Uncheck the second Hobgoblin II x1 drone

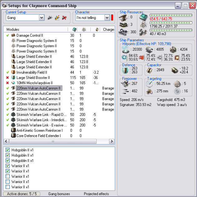click(8, 155)
